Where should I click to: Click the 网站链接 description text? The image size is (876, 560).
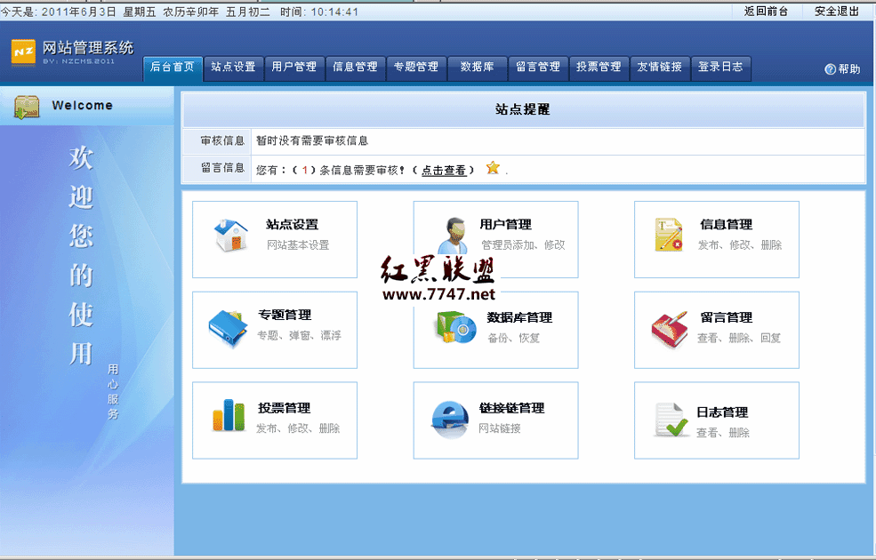tap(500, 428)
